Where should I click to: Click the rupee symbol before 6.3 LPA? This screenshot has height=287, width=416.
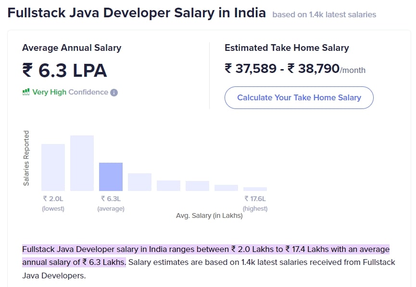point(27,70)
